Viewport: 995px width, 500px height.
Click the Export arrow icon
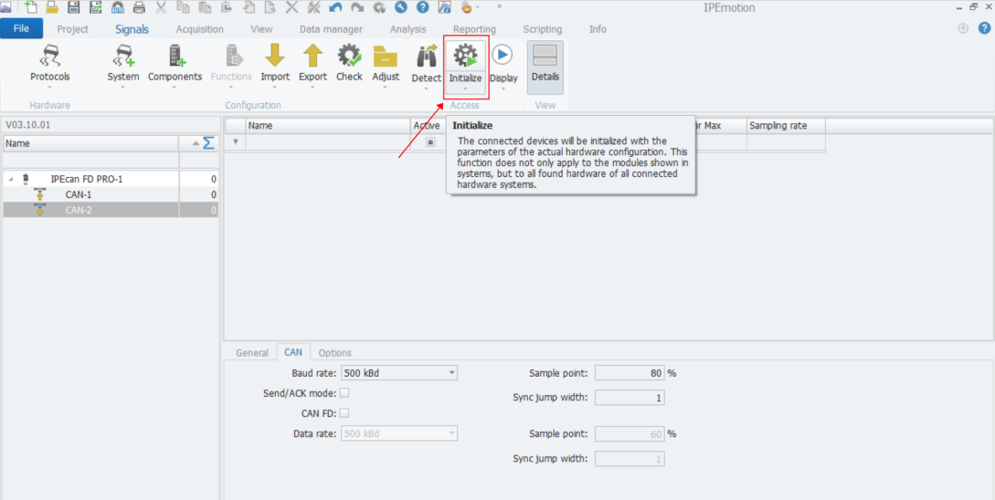click(x=312, y=57)
